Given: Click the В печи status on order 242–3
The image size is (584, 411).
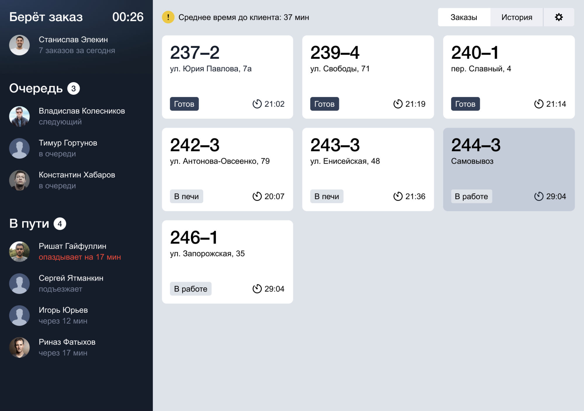Looking at the screenshot, I should pos(186,196).
